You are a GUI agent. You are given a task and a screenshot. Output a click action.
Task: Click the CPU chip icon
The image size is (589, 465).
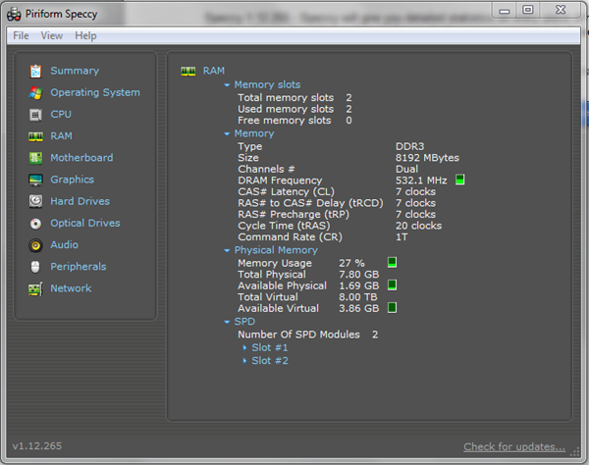[x=35, y=114]
